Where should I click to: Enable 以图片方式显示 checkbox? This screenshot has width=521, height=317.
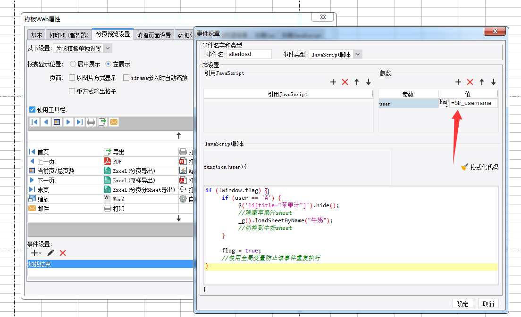[72, 78]
